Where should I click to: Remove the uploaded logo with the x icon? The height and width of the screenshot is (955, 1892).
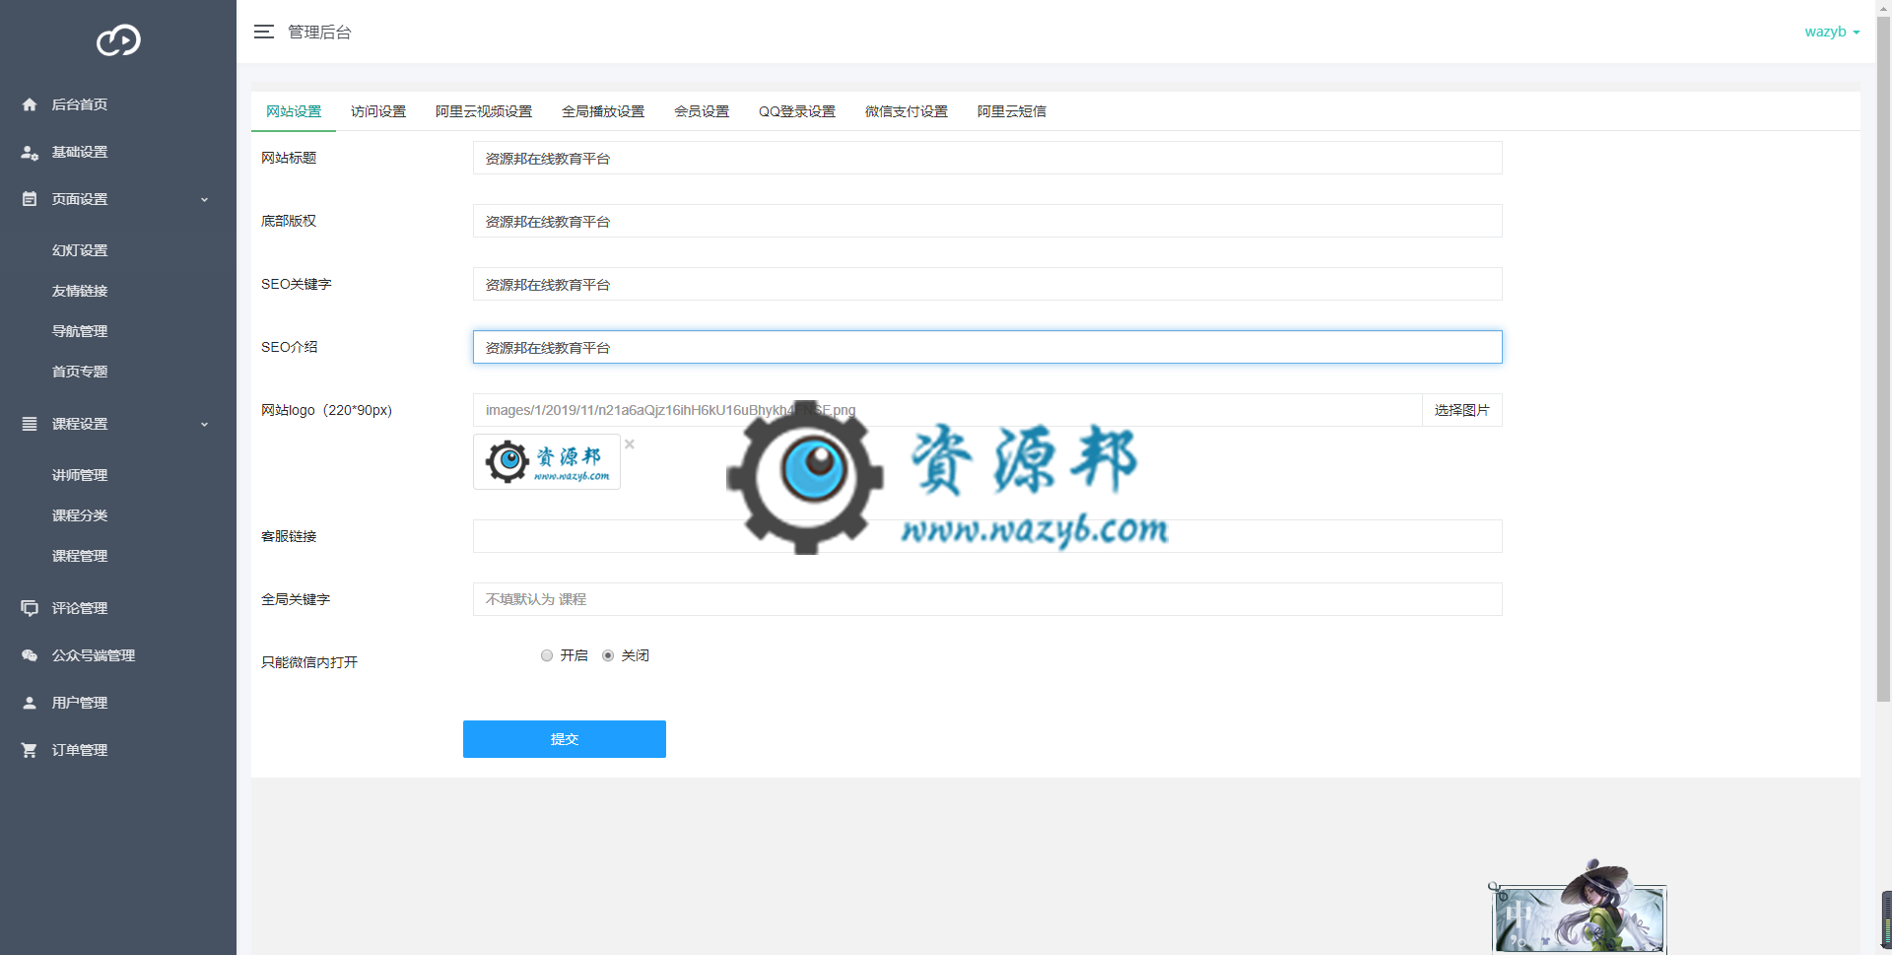(x=630, y=444)
